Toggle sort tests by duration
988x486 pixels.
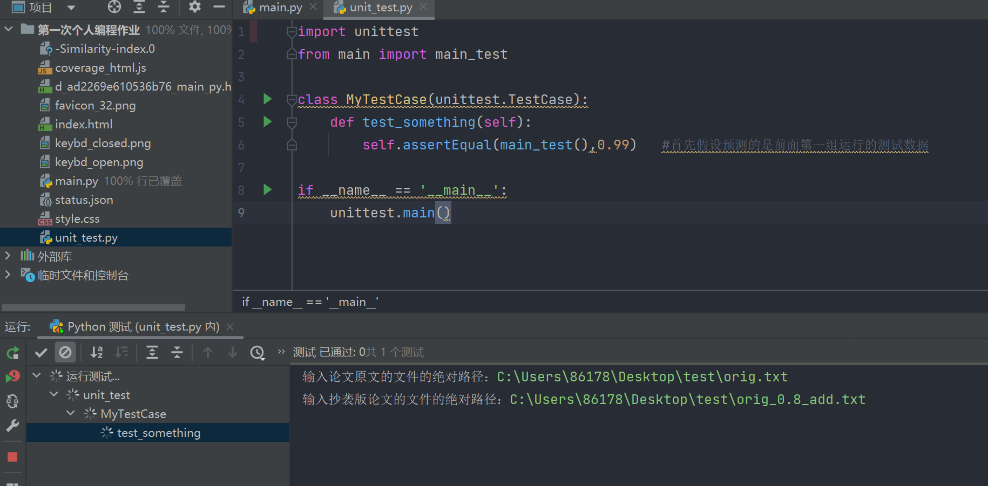coord(121,353)
